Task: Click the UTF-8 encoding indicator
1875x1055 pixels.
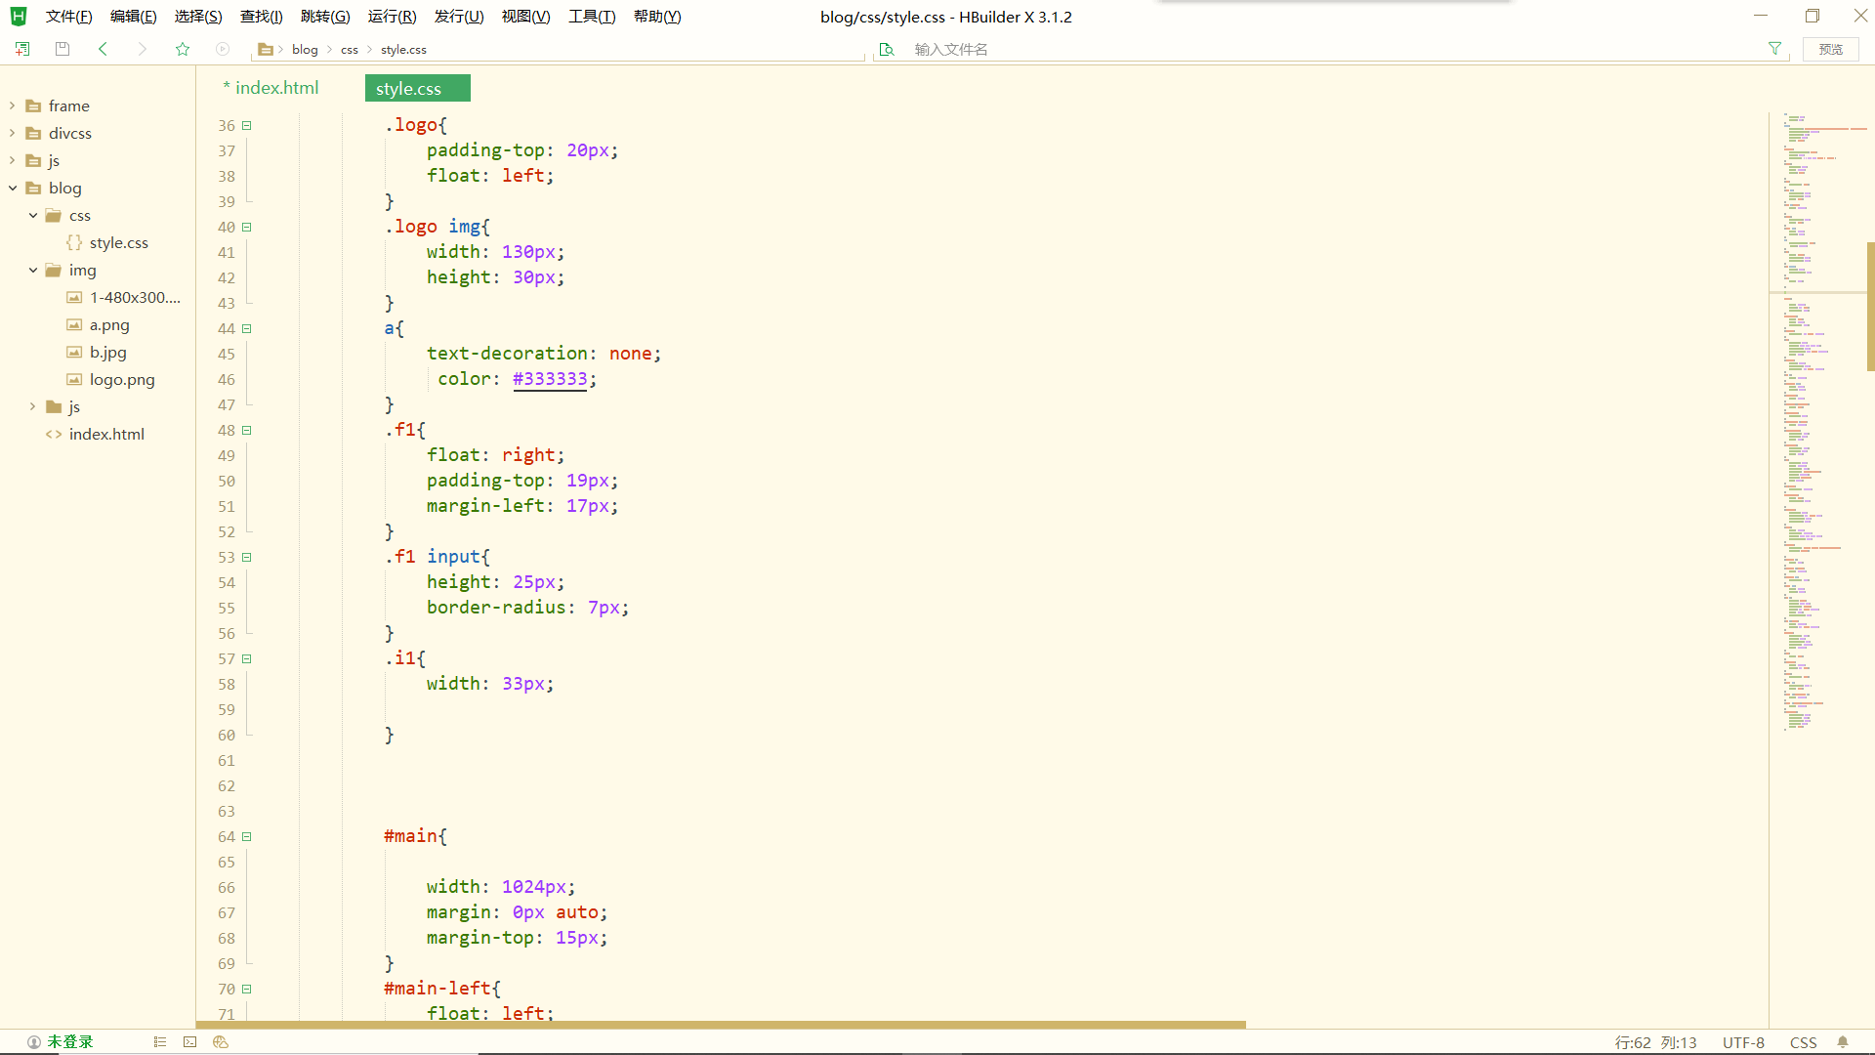Action: [1743, 1042]
